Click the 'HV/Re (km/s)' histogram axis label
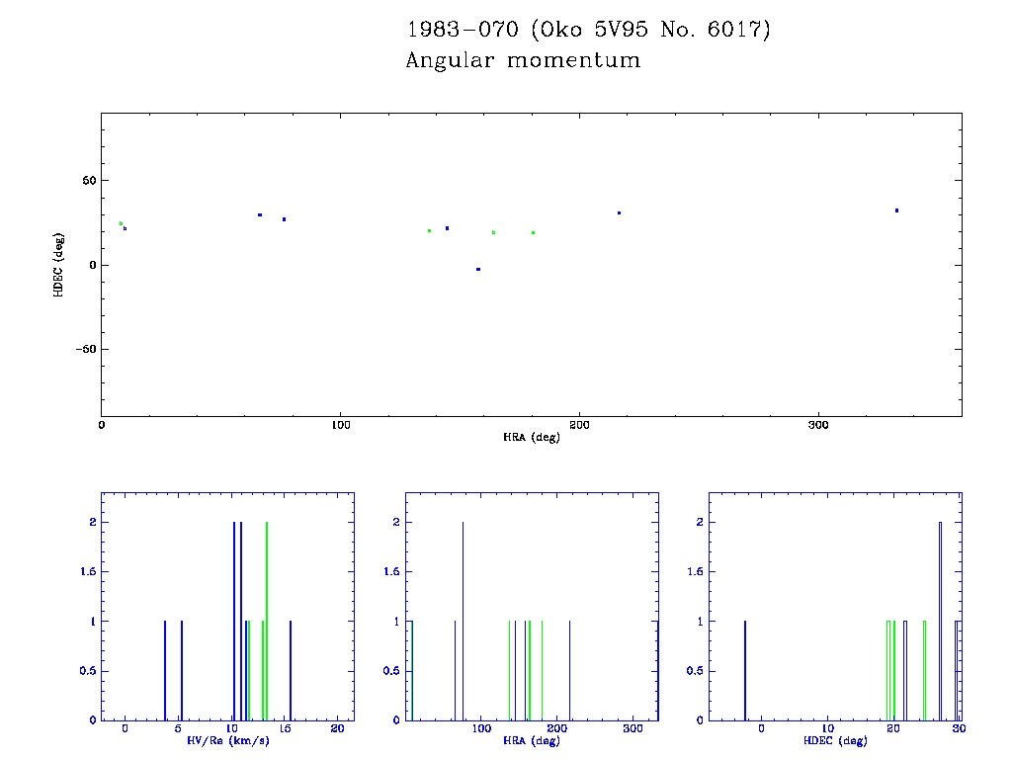The width and height of the screenshot is (1012, 759). 227,740
